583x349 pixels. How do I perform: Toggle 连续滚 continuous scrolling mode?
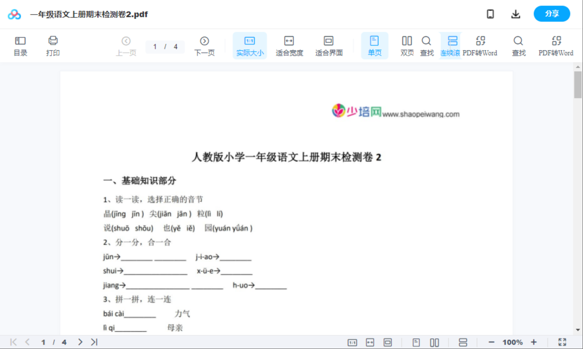[x=451, y=45]
